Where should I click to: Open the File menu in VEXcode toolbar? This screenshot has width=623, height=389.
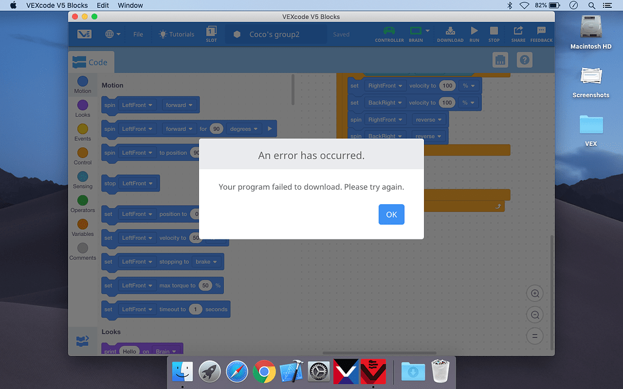coord(138,34)
